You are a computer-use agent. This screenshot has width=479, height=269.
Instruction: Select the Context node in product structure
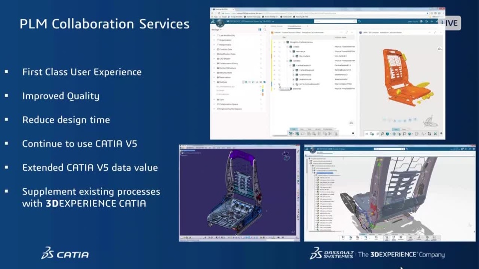pyautogui.click(x=296, y=47)
